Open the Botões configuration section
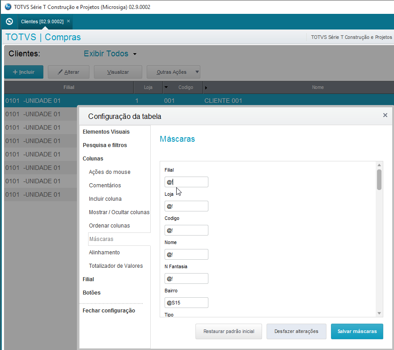The height and width of the screenshot is (350, 394). click(92, 293)
